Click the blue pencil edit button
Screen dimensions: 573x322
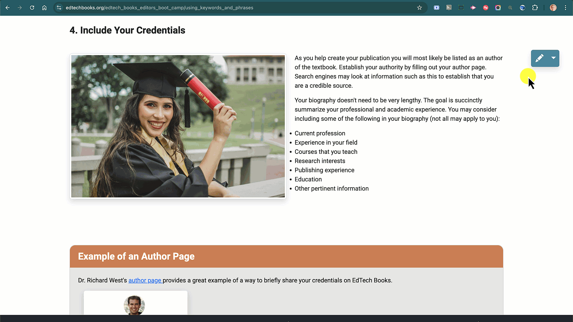tap(539, 58)
